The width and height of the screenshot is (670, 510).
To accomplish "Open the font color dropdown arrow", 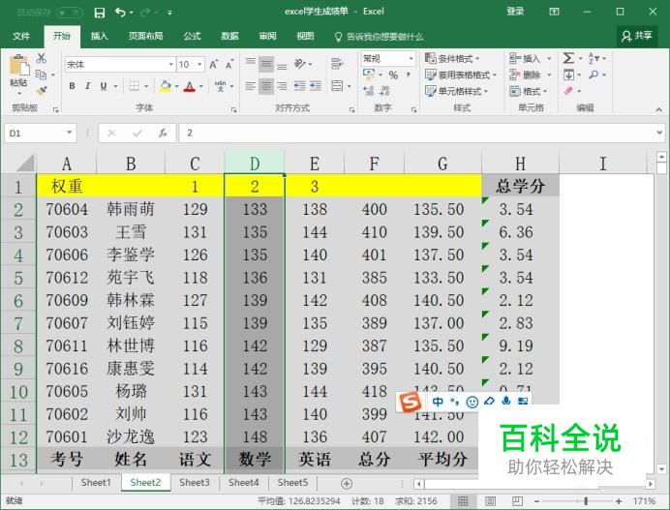I will [x=200, y=87].
